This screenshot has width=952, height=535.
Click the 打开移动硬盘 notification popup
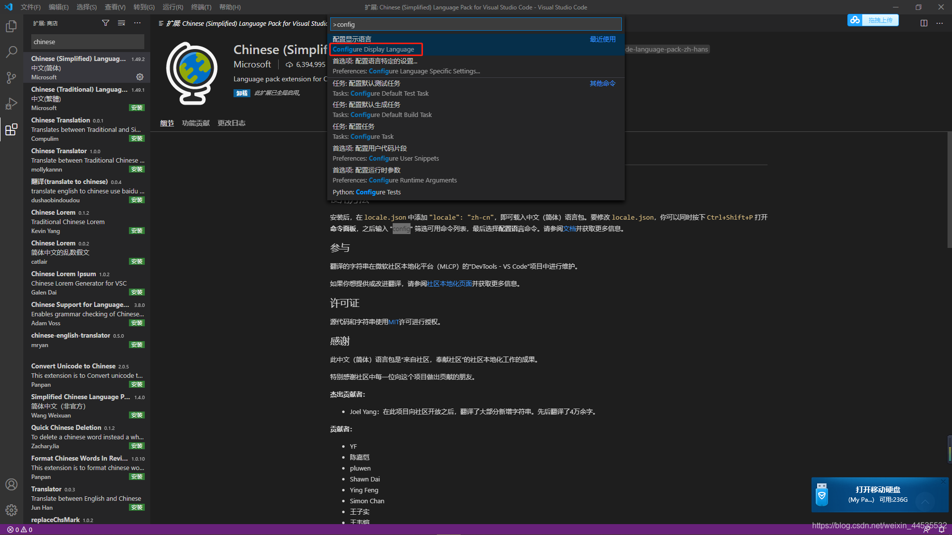coord(880,494)
